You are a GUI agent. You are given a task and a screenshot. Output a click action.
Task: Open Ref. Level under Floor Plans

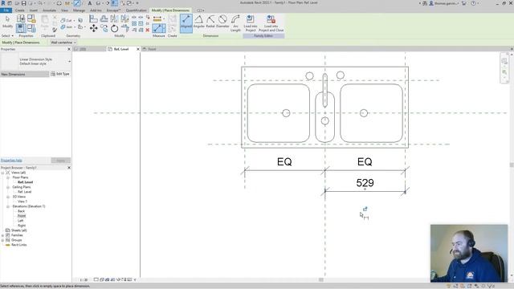[25, 182]
